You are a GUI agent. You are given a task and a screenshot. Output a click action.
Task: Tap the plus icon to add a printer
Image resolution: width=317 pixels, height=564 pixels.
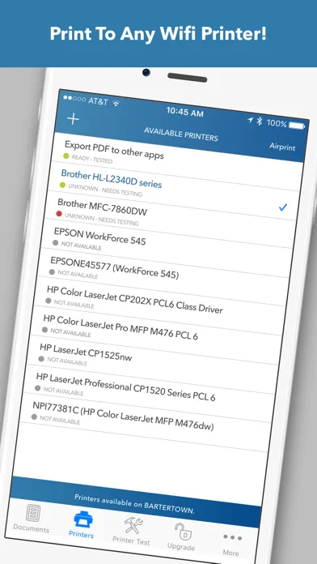coord(73,118)
